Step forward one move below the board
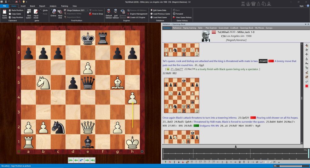Image resolution: width=310 pixels, height=168 pixels. [87, 160]
